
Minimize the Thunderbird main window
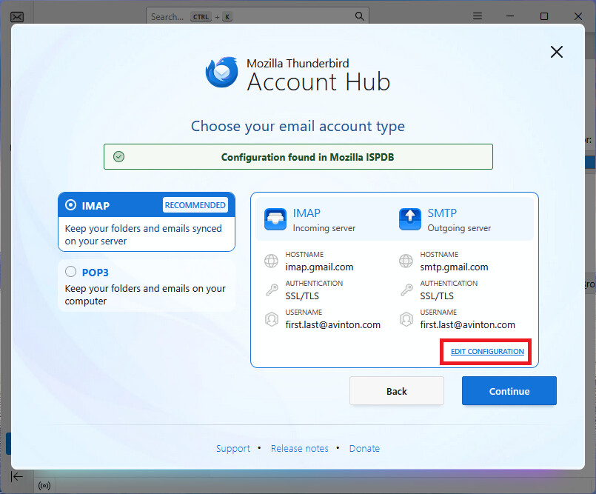510,16
